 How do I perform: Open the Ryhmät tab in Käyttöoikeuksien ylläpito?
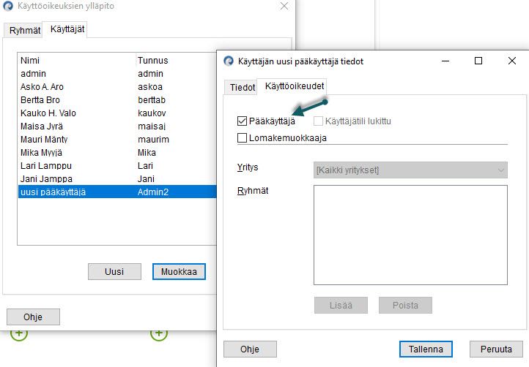pyautogui.click(x=25, y=30)
